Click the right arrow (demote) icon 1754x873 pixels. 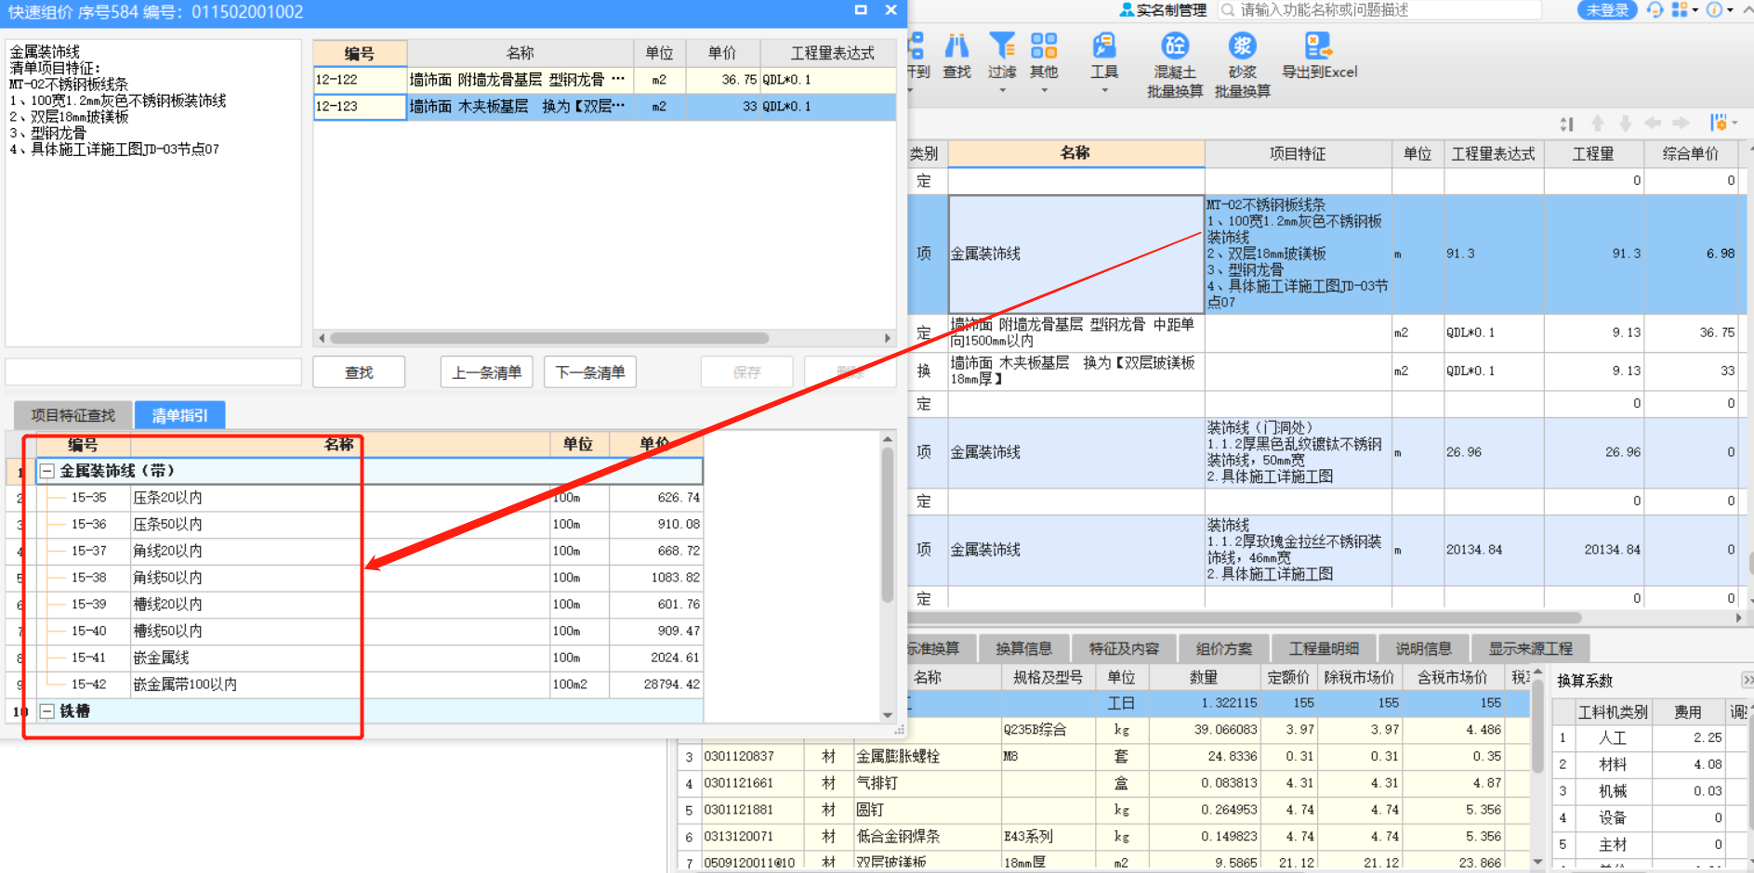pyautogui.click(x=1681, y=124)
